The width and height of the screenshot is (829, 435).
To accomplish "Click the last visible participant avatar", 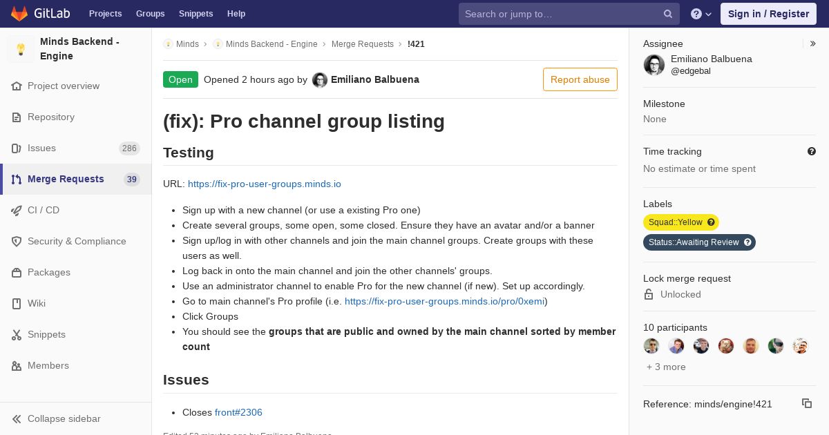I will pos(801,346).
